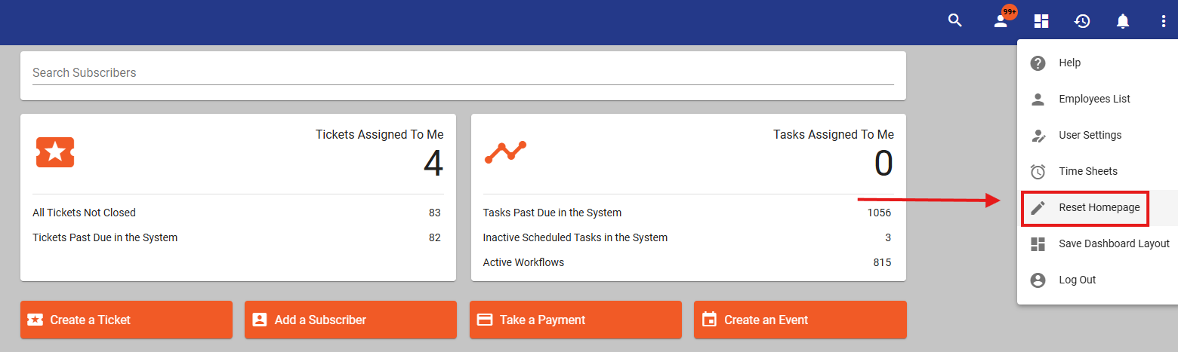The image size is (1178, 352).
Task: Choose Save Dashboard Layout menu entry
Action: tap(1097, 243)
